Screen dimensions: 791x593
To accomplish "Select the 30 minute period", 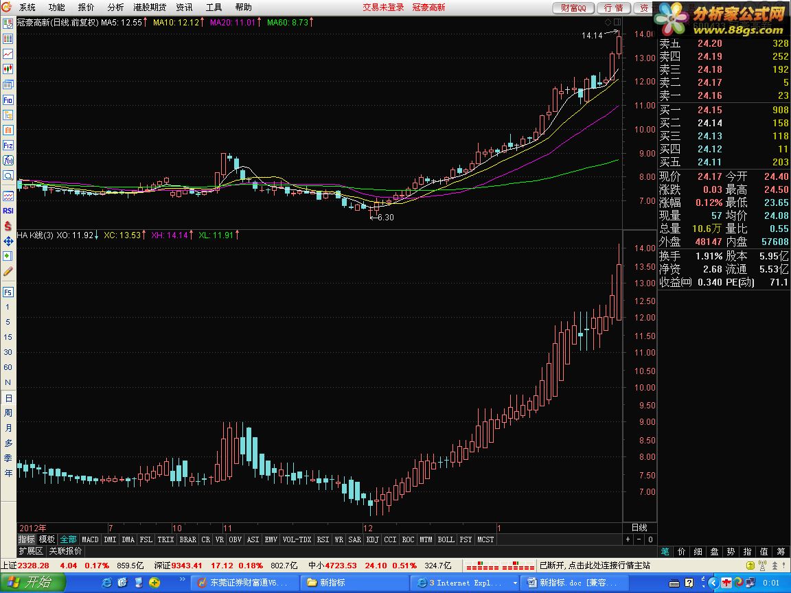I will [x=8, y=352].
